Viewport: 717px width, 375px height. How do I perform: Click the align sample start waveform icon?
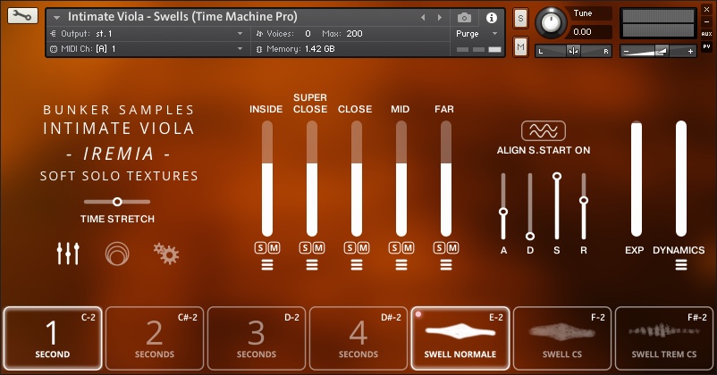544,131
